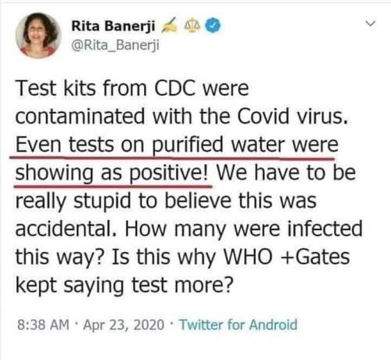Click the underlined phrase 'purified water'
Viewport: 391px width, 360px height.
(218, 145)
